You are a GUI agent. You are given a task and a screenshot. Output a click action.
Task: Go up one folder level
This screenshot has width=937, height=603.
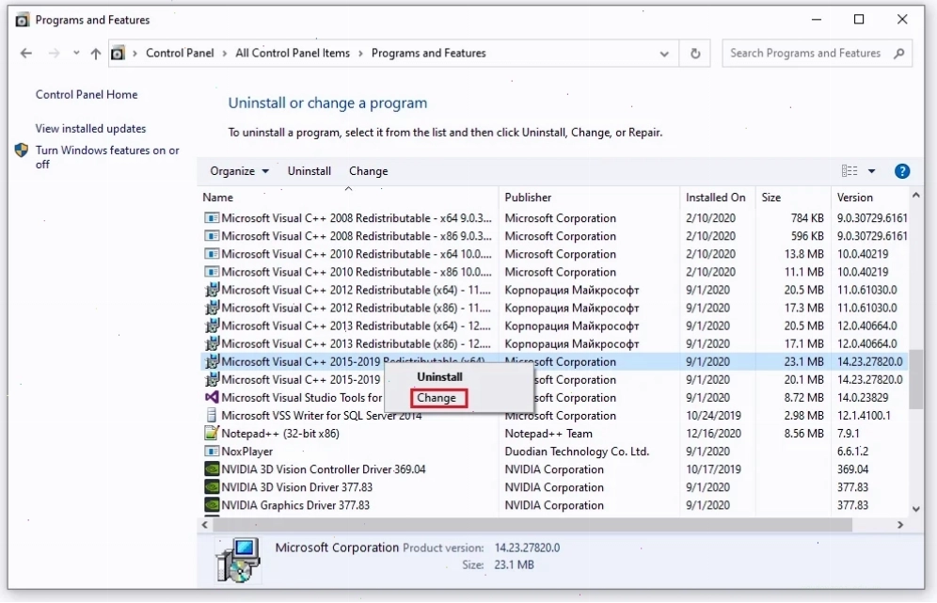pos(96,54)
